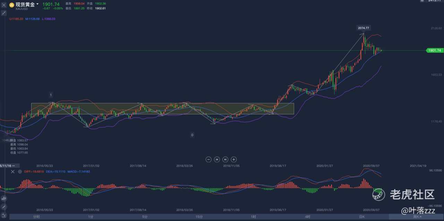Open the 现货黄金 symbol dropdown arrow
This screenshot has width=444, height=221.
[37, 5]
